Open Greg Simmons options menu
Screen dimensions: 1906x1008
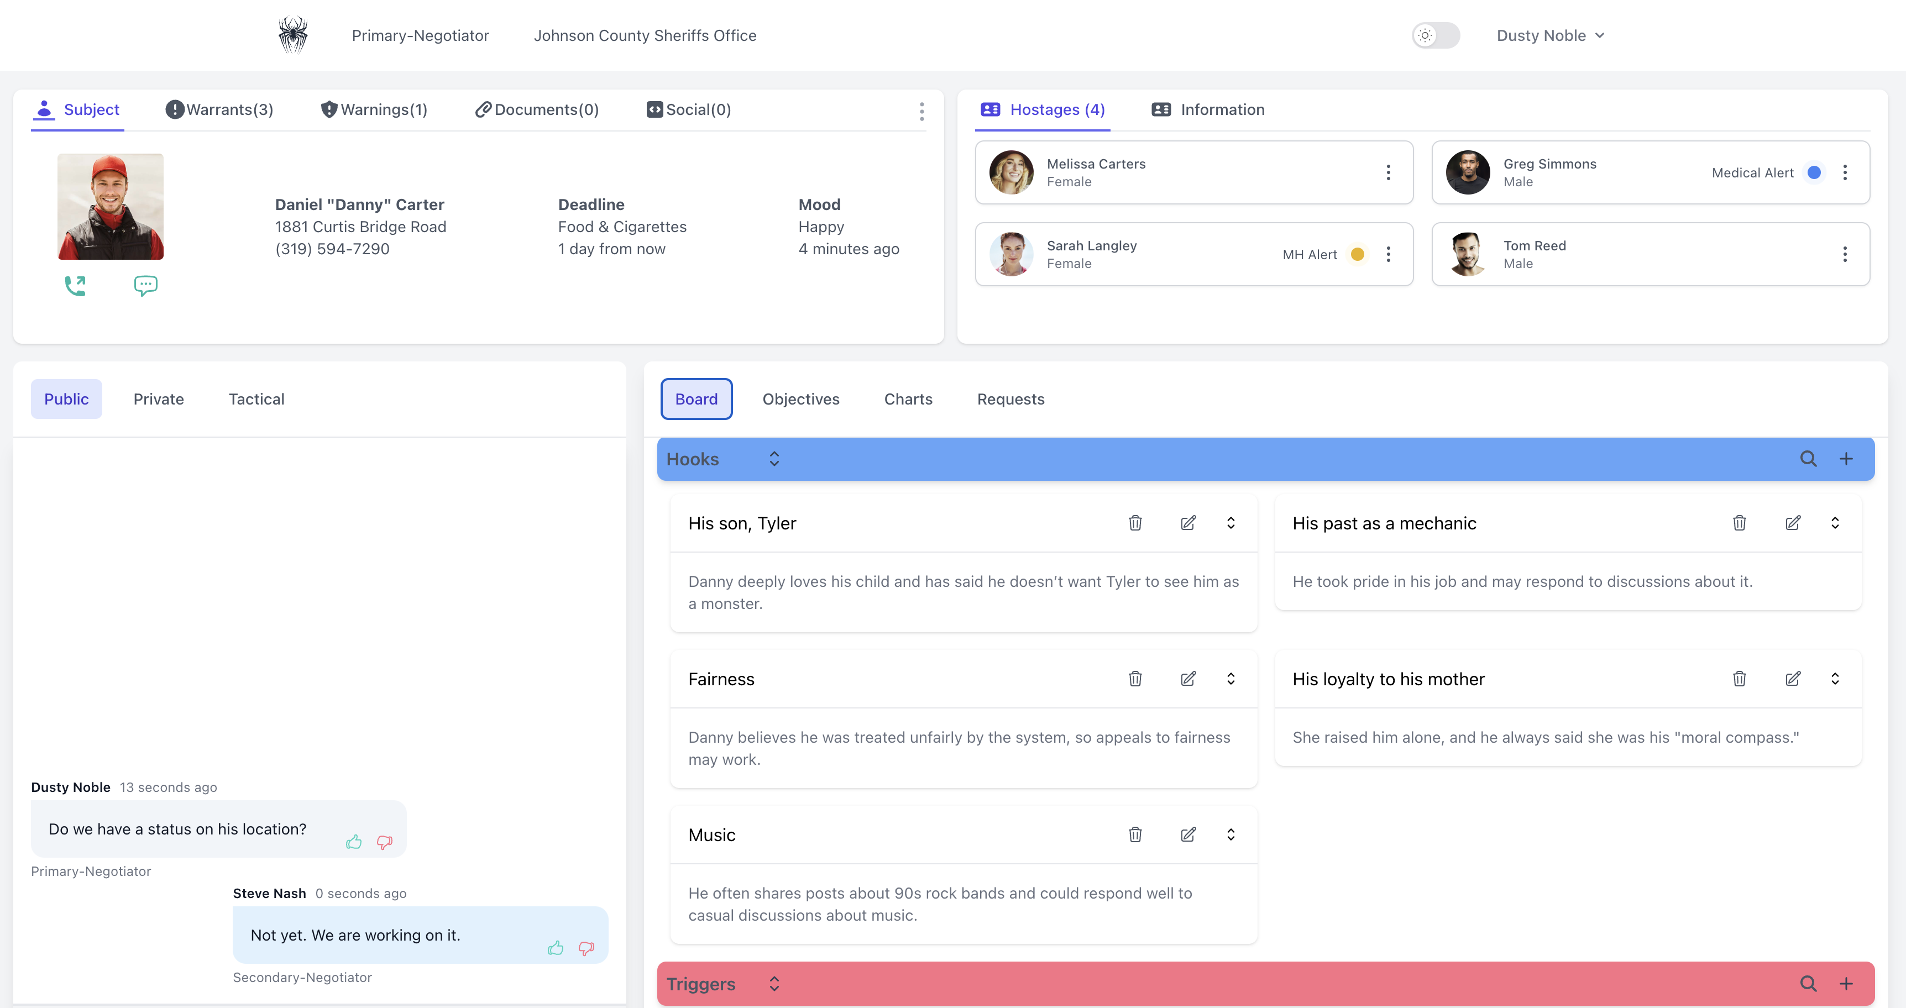pyautogui.click(x=1845, y=172)
